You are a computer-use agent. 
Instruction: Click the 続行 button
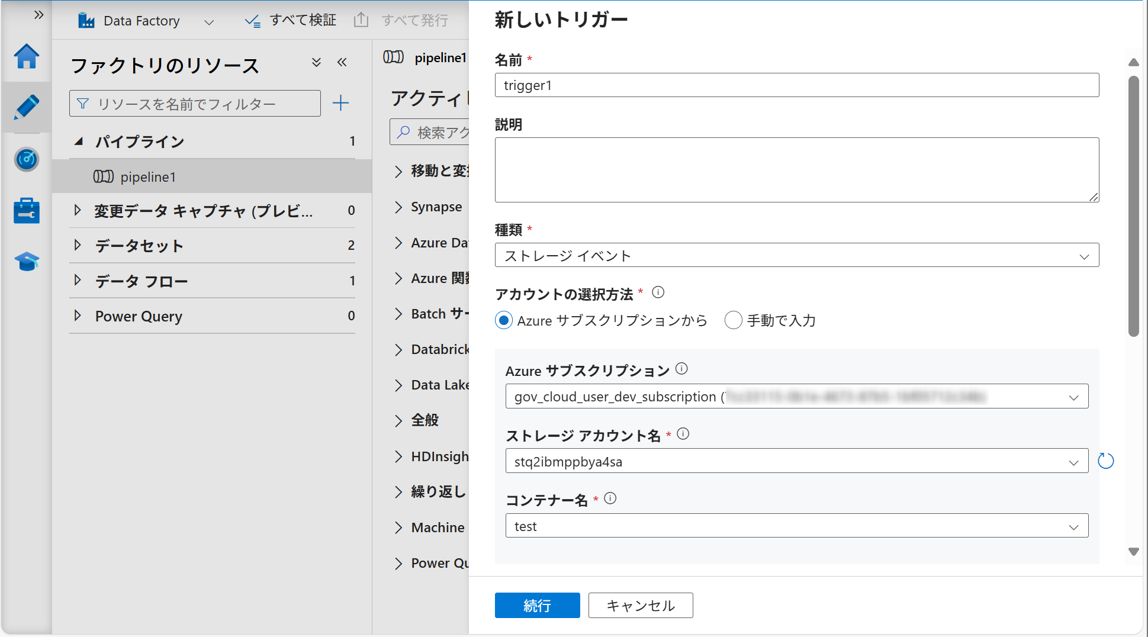(x=537, y=605)
